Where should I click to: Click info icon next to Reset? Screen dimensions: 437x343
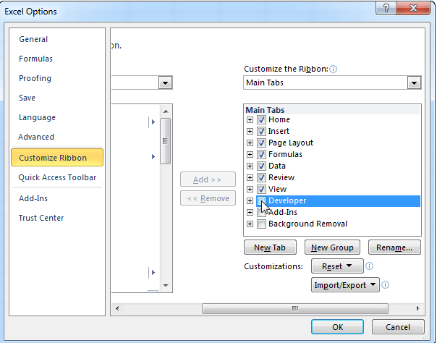369,266
